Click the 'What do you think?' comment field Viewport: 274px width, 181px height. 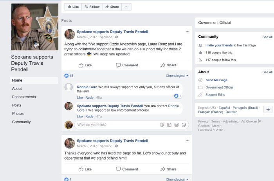tap(115, 125)
